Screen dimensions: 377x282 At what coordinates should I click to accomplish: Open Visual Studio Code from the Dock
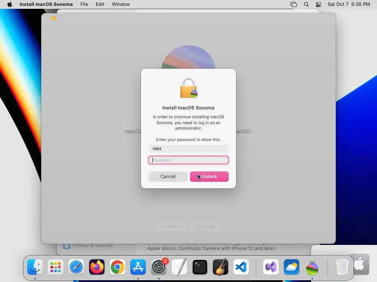point(241,267)
